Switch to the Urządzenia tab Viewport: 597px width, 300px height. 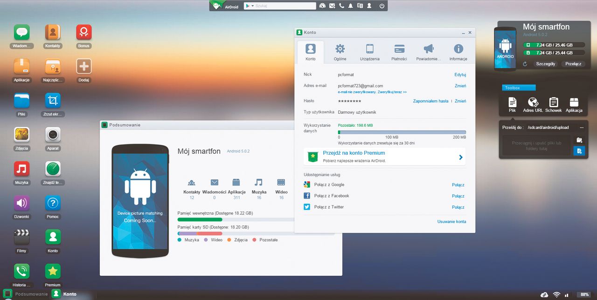pos(370,52)
